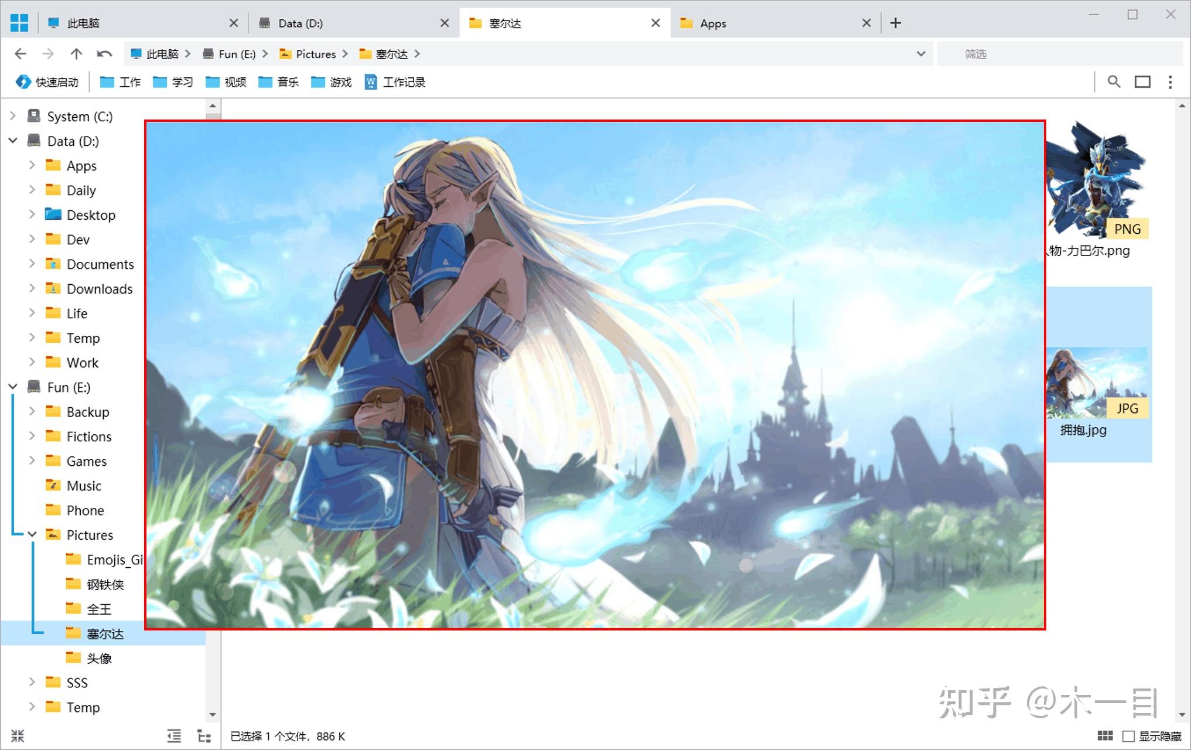Navigate up one folder level
The image size is (1191, 750).
76,54
